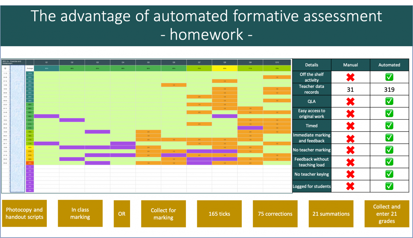This screenshot has width=413, height=238.
Task: Click the 'Average' cell in the spreadsheet
Action: [30, 68]
